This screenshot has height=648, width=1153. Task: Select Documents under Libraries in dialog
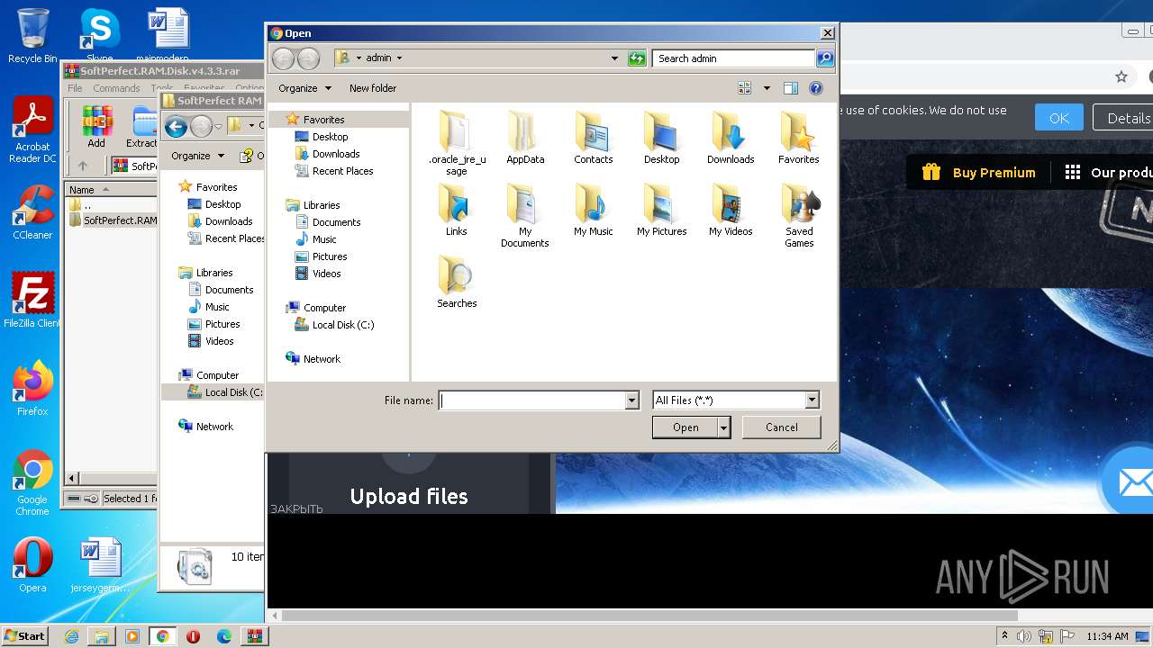(x=336, y=222)
